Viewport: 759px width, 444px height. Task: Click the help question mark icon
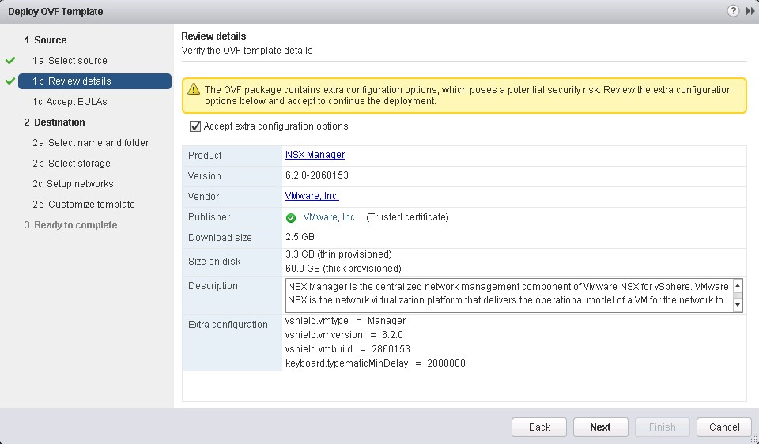[x=733, y=11]
